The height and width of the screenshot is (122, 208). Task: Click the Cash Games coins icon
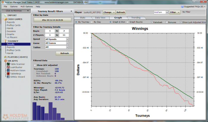coord(5,19)
